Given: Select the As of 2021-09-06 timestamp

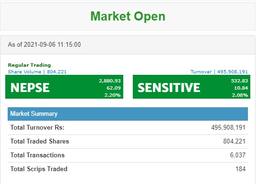Looking at the screenshot, I should click(x=44, y=44).
